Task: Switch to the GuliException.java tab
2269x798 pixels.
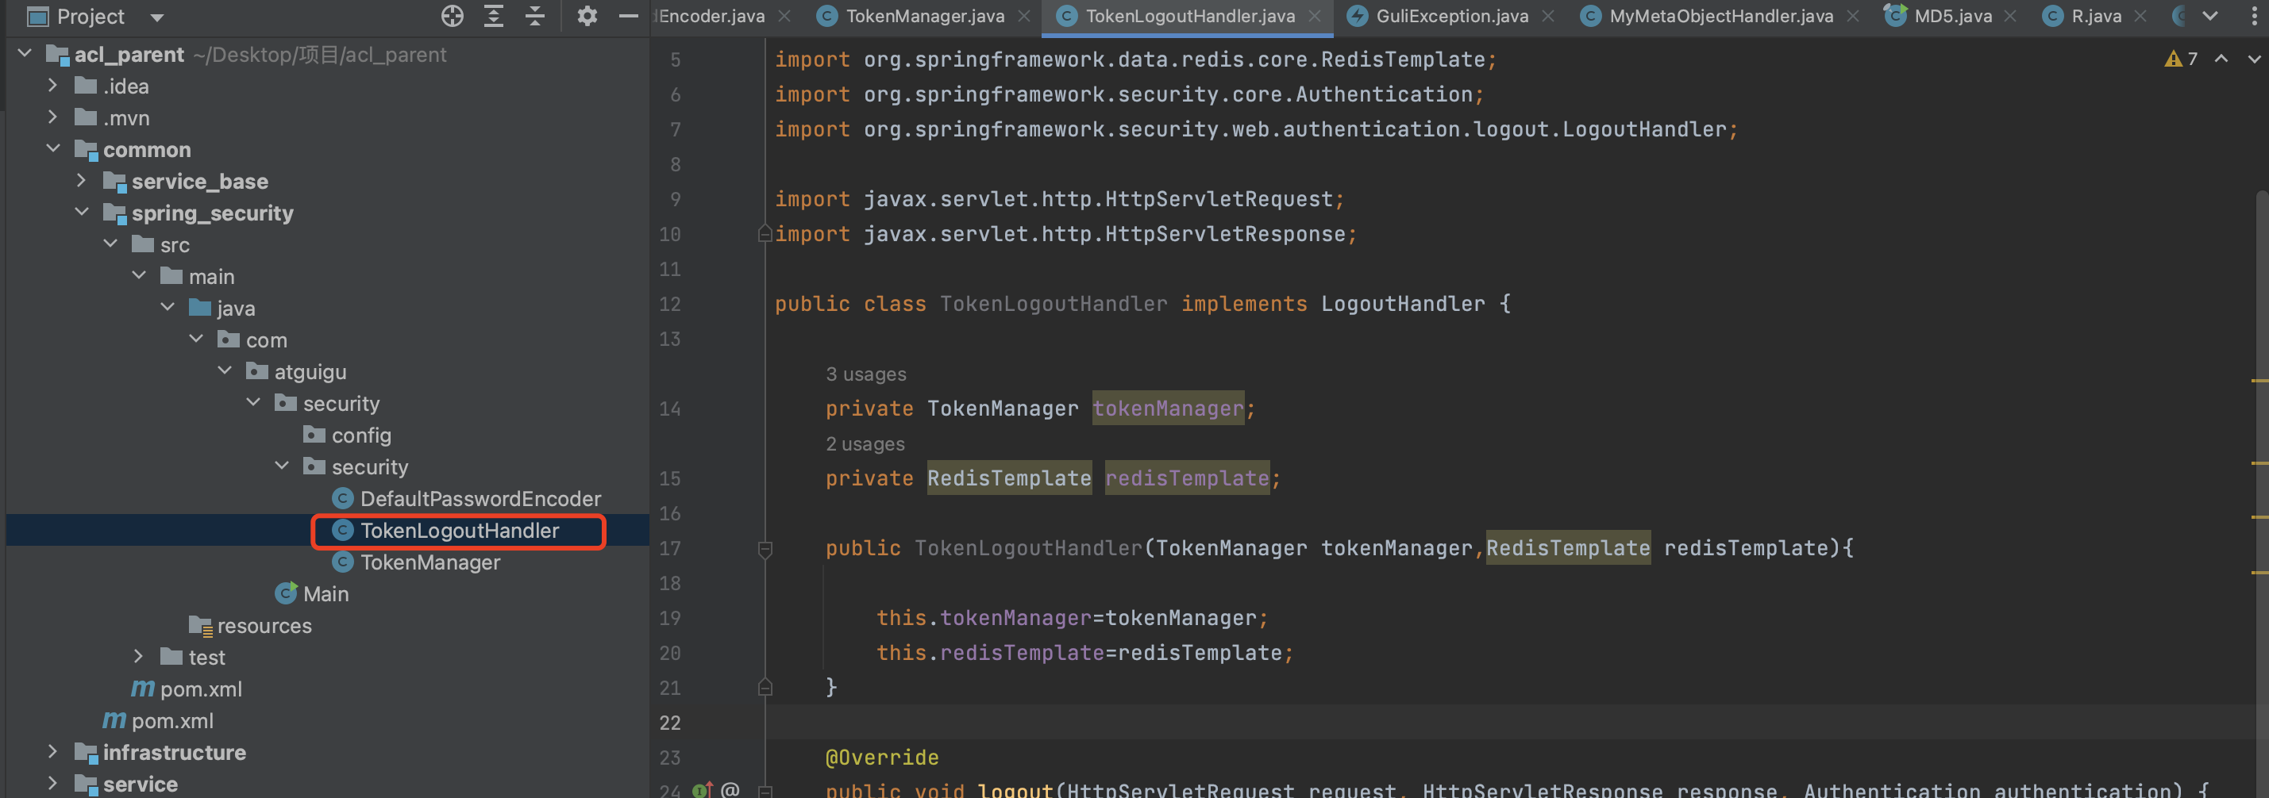Action: coord(1450,16)
